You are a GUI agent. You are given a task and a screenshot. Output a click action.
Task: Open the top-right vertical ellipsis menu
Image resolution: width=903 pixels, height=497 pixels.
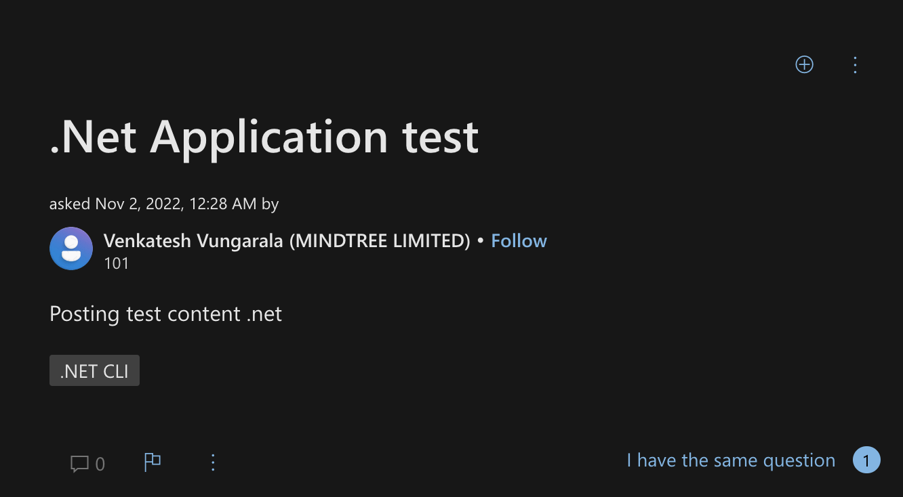[855, 65]
